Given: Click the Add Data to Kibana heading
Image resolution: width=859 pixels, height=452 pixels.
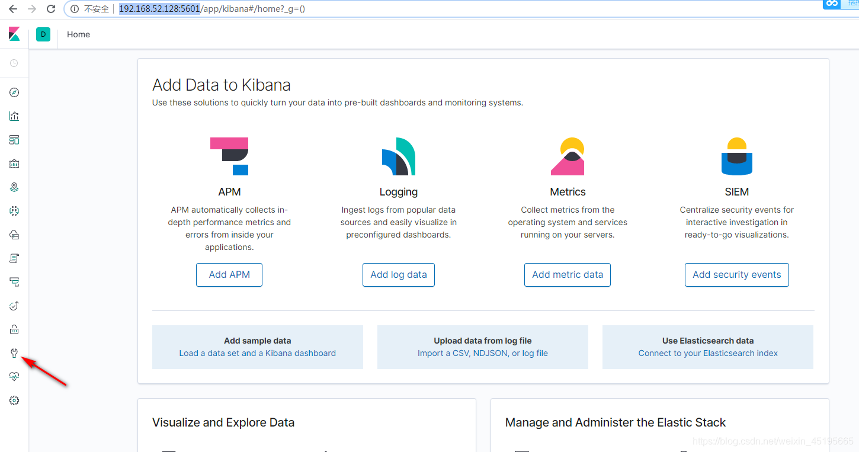Looking at the screenshot, I should click(x=222, y=85).
